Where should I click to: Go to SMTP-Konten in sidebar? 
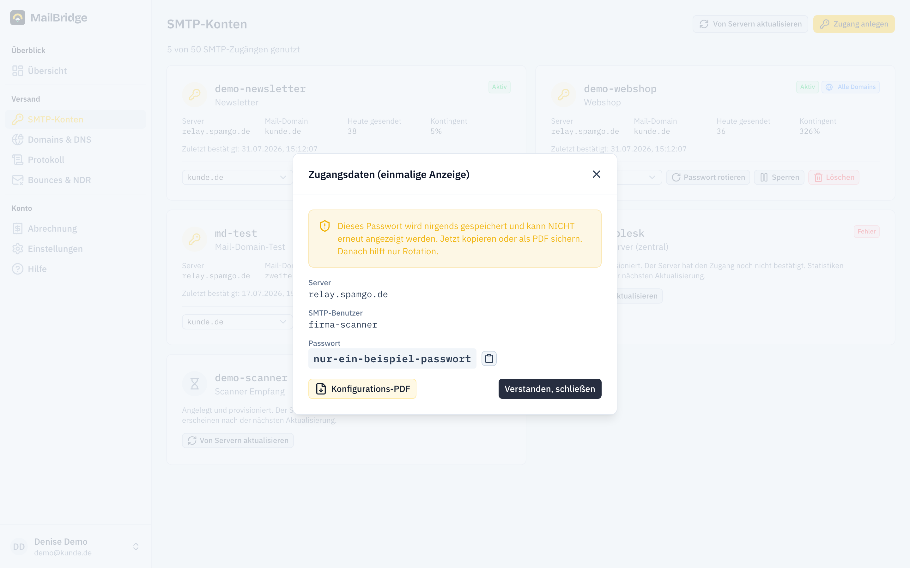(x=76, y=119)
